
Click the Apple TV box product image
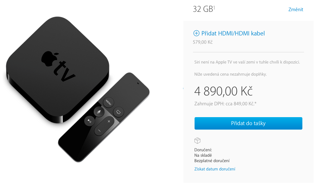click(x=58, y=70)
